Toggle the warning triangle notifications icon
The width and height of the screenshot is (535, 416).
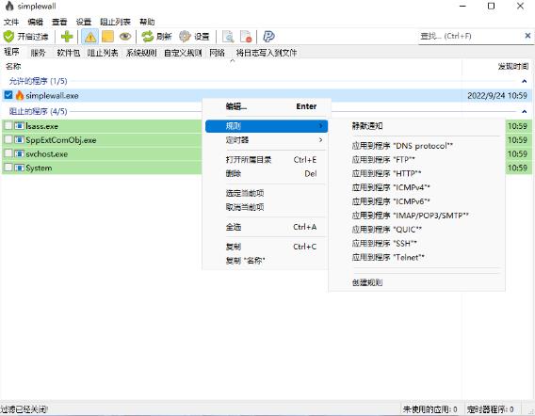[90, 37]
